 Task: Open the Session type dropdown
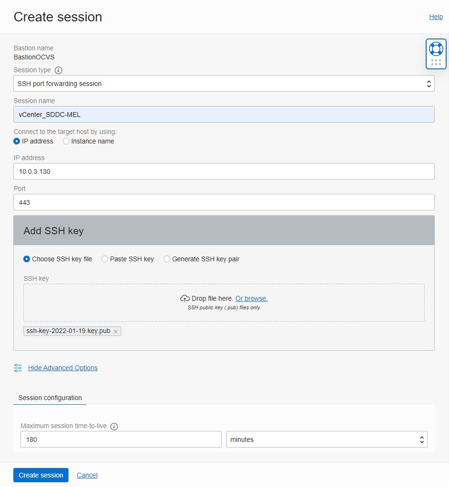coord(224,83)
